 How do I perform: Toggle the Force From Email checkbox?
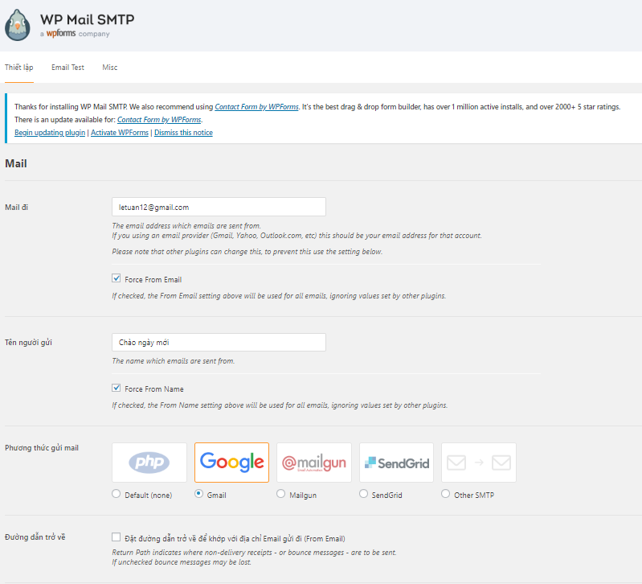click(117, 278)
